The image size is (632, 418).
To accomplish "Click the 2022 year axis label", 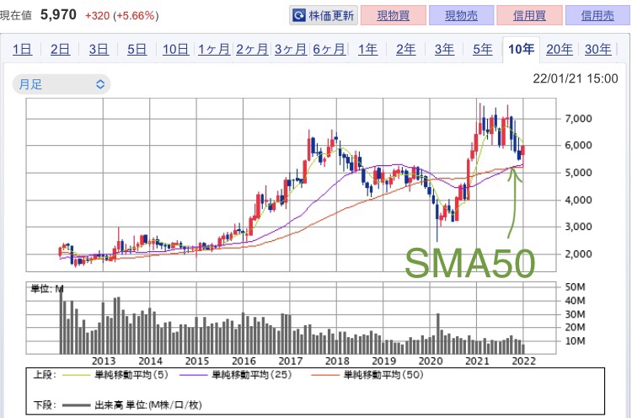I will (523, 361).
